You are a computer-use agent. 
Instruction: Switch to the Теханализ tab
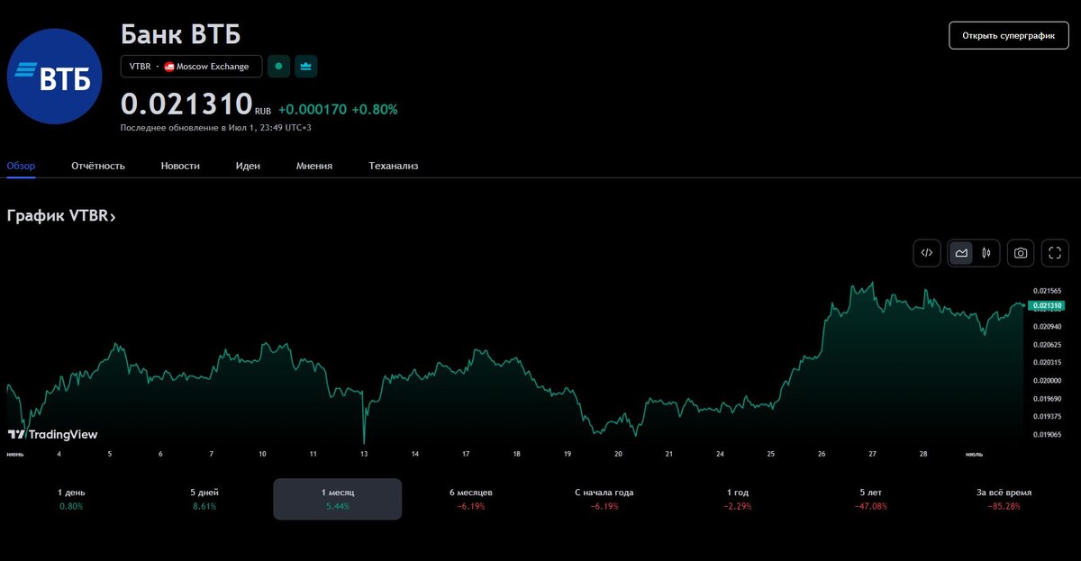point(394,166)
